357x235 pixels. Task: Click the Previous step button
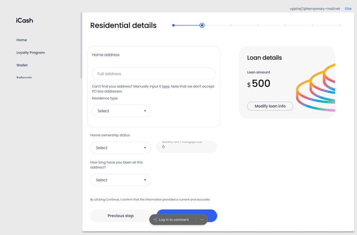point(120,216)
